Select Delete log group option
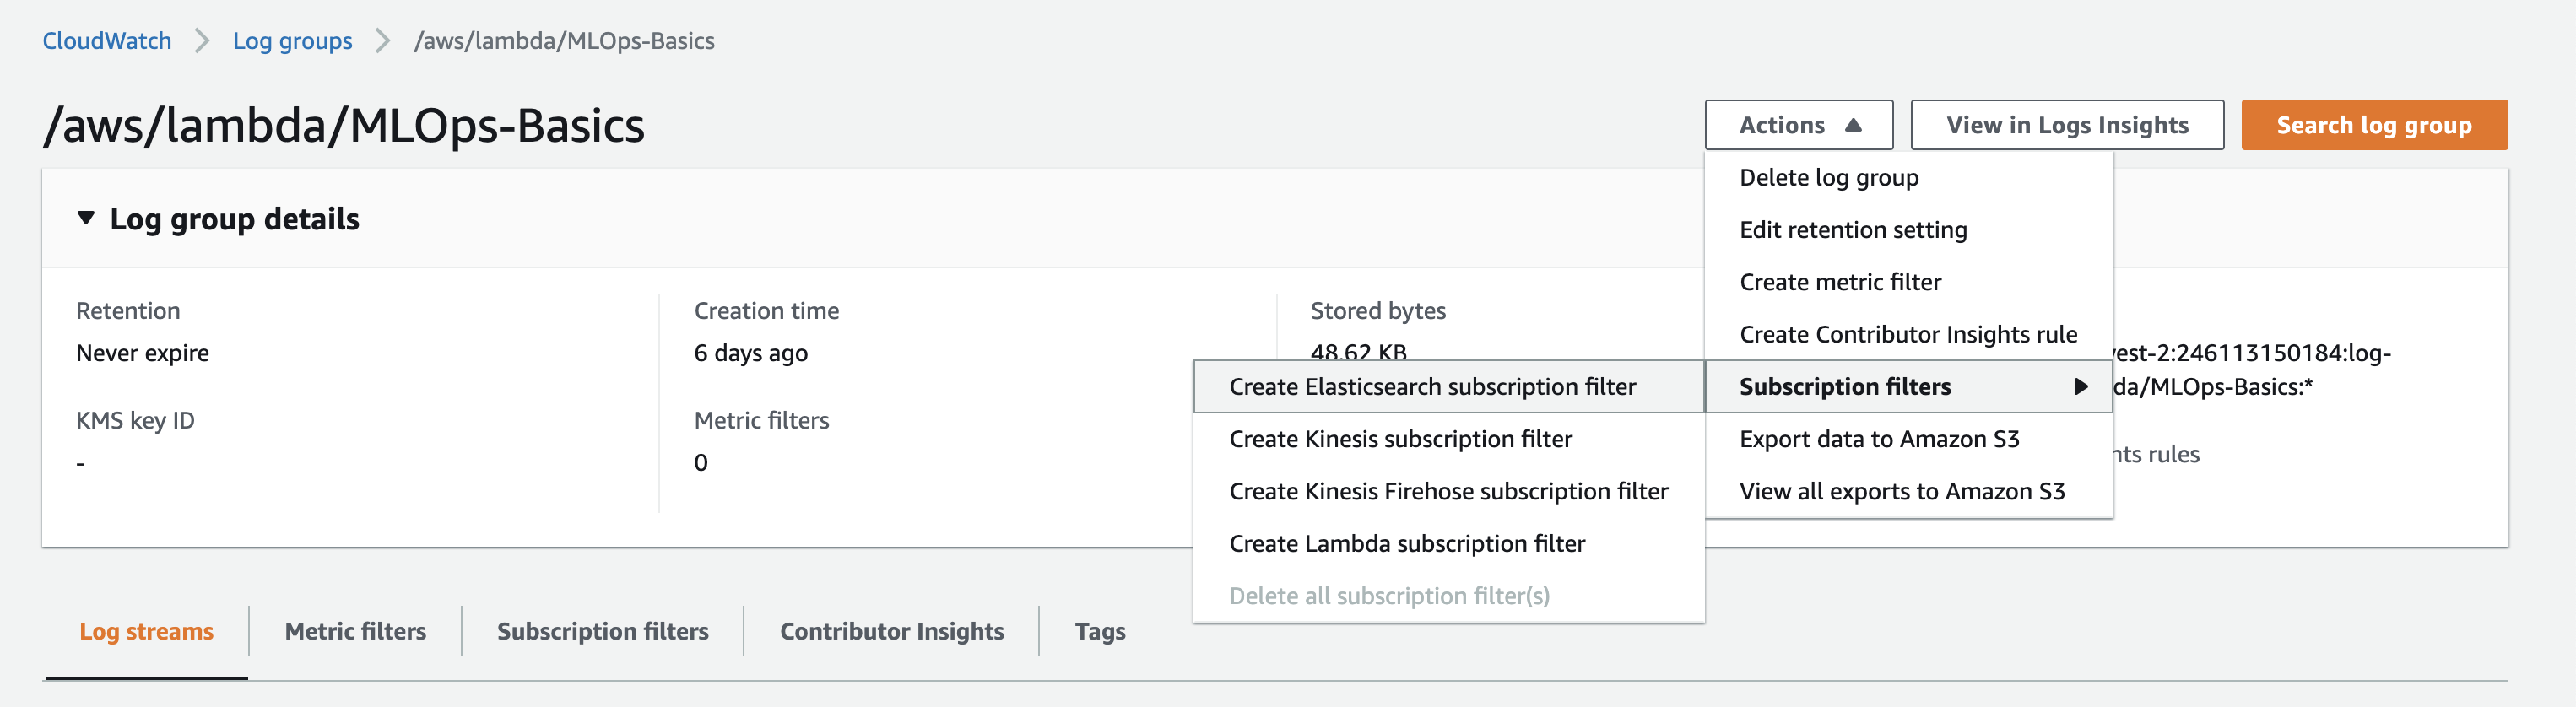 pos(1828,178)
